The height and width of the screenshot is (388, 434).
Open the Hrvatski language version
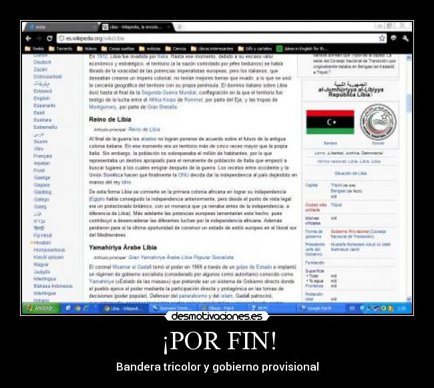[42, 242]
